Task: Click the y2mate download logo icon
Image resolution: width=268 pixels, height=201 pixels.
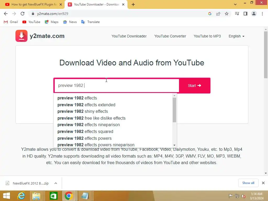Action: (21, 36)
